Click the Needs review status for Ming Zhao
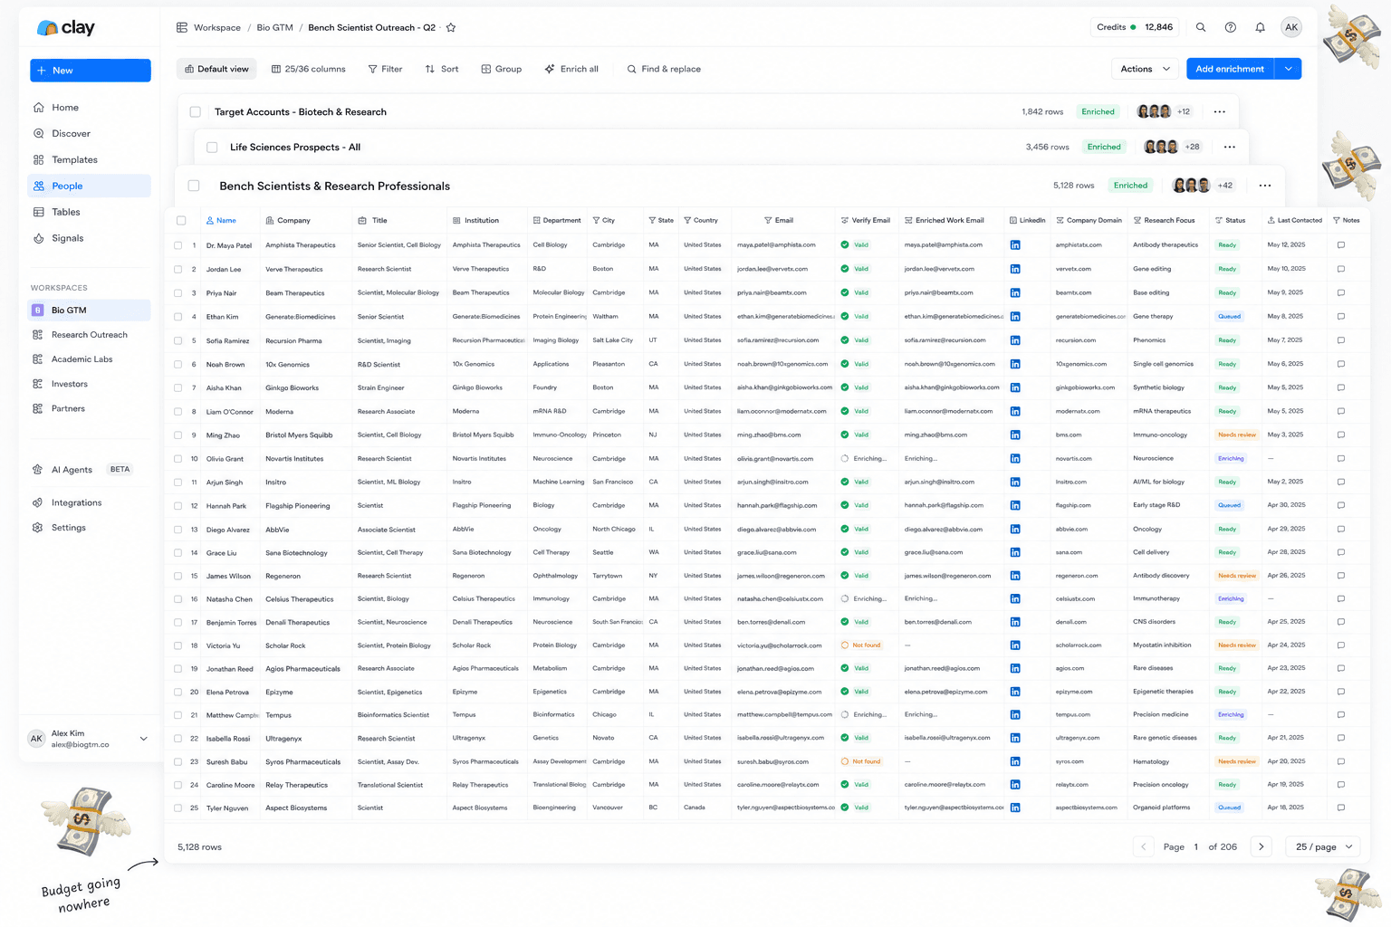Viewport: 1391px width, 927px height. click(x=1237, y=435)
